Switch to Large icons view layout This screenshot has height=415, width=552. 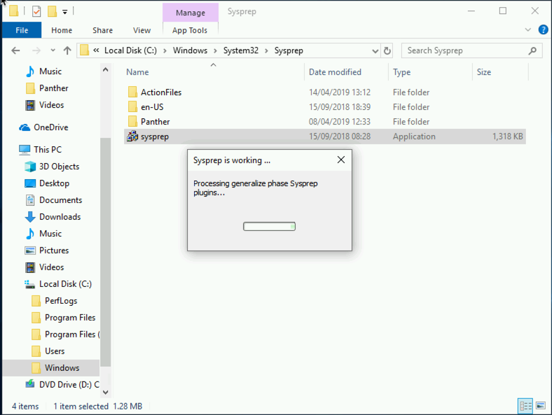tap(540, 406)
